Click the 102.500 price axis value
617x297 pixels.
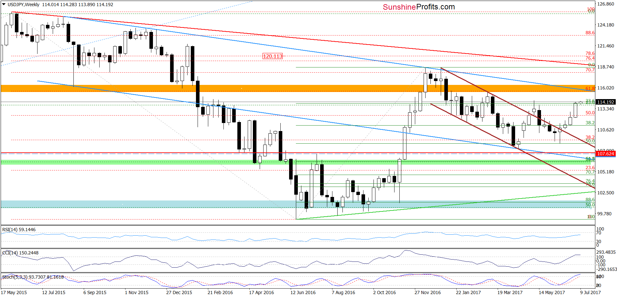click(x=605, y=193)
